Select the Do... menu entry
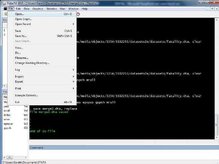 tap(18, 53)
